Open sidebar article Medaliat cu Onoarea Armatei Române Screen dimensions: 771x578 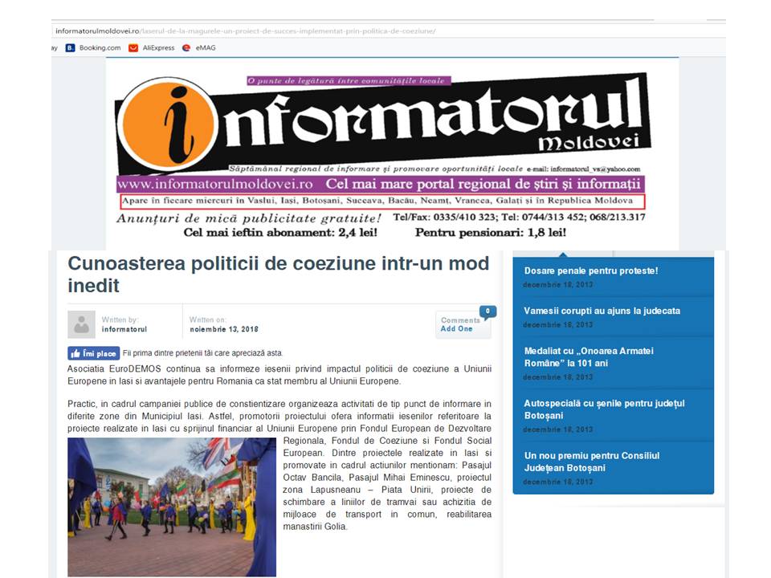(x=589, y=356)
